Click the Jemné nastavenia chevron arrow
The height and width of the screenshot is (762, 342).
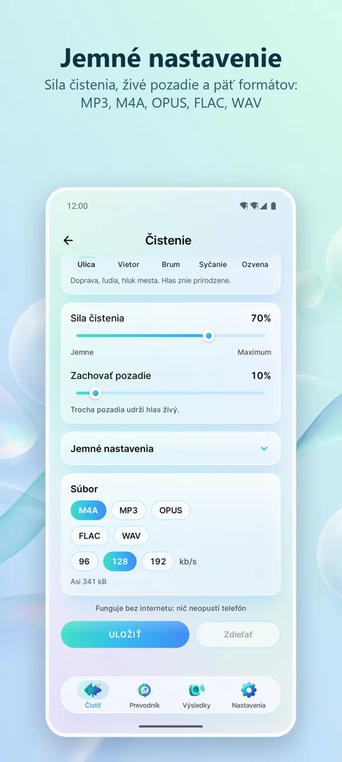point(264,448)
